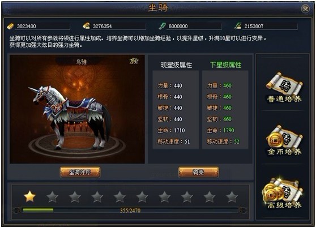This screenshot has width=316, height=228.
Task: Click the gold ingot with scroll icon
Action: (x=86, y=26)
